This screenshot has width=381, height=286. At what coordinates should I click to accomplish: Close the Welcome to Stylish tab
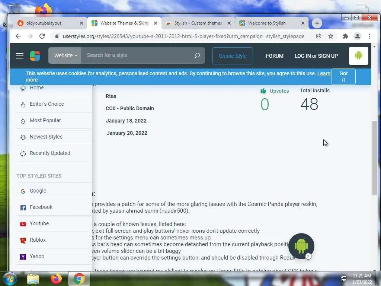click(x=303, y=23)
